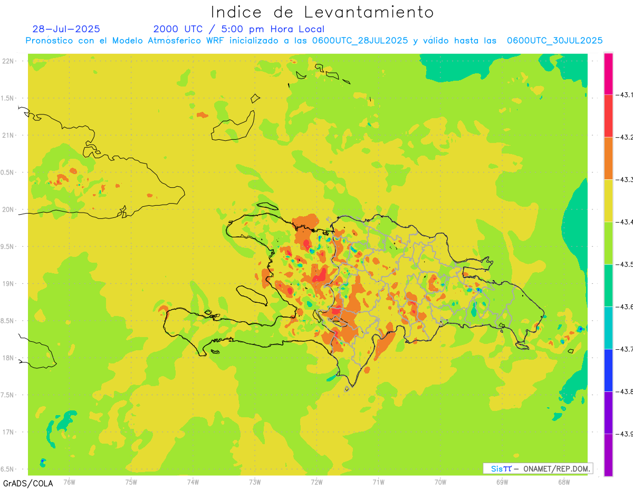Select the magenta swatch at the colorbar top
This screenshot has width=633, height=489.
(608, 73)
